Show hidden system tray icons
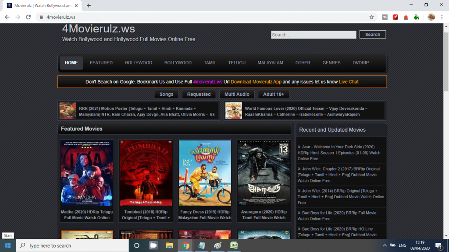Viewport: 449px width, 252px height. coord(385,245)
